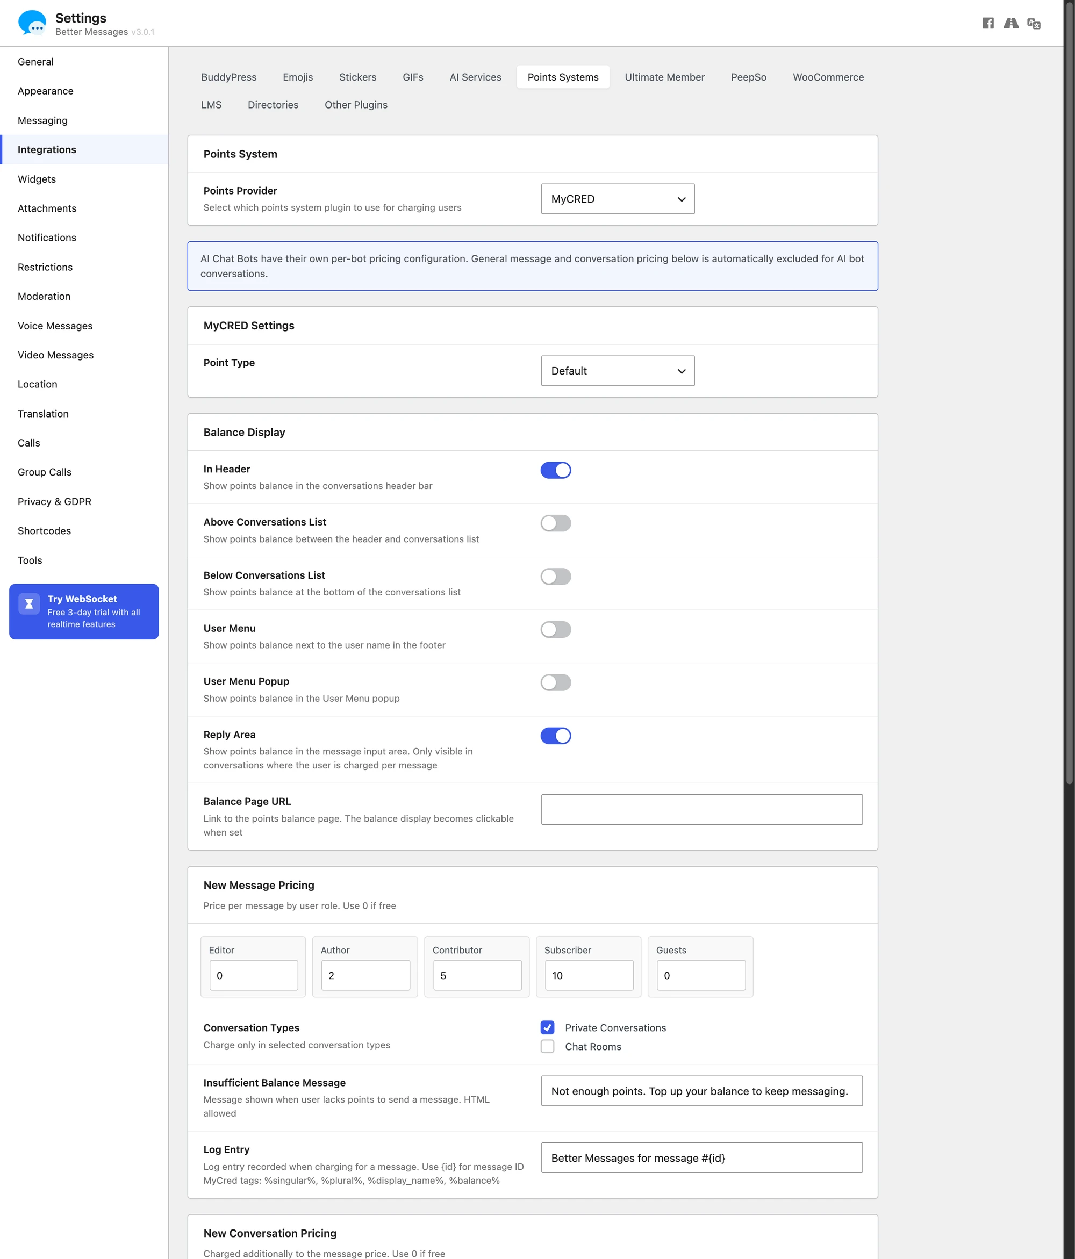The width and height of the screenshot is (1075, 1259).
Task: Click the Subscriber price input field
Action: click(589, 975)
